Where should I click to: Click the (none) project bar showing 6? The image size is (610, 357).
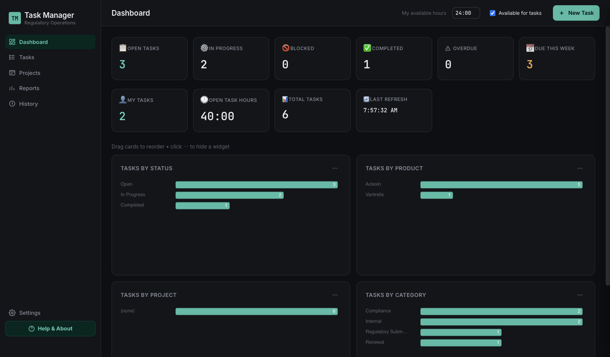tap(257, 311)
